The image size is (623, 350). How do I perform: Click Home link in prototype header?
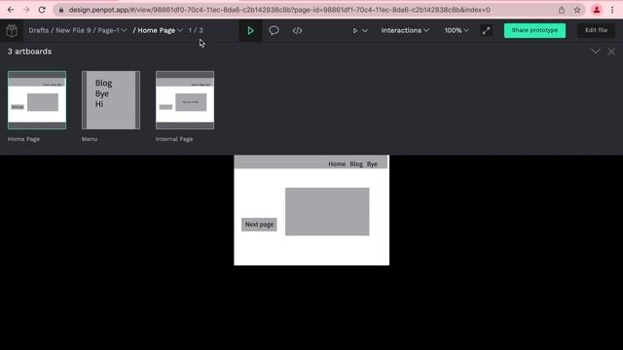[337, 164]
